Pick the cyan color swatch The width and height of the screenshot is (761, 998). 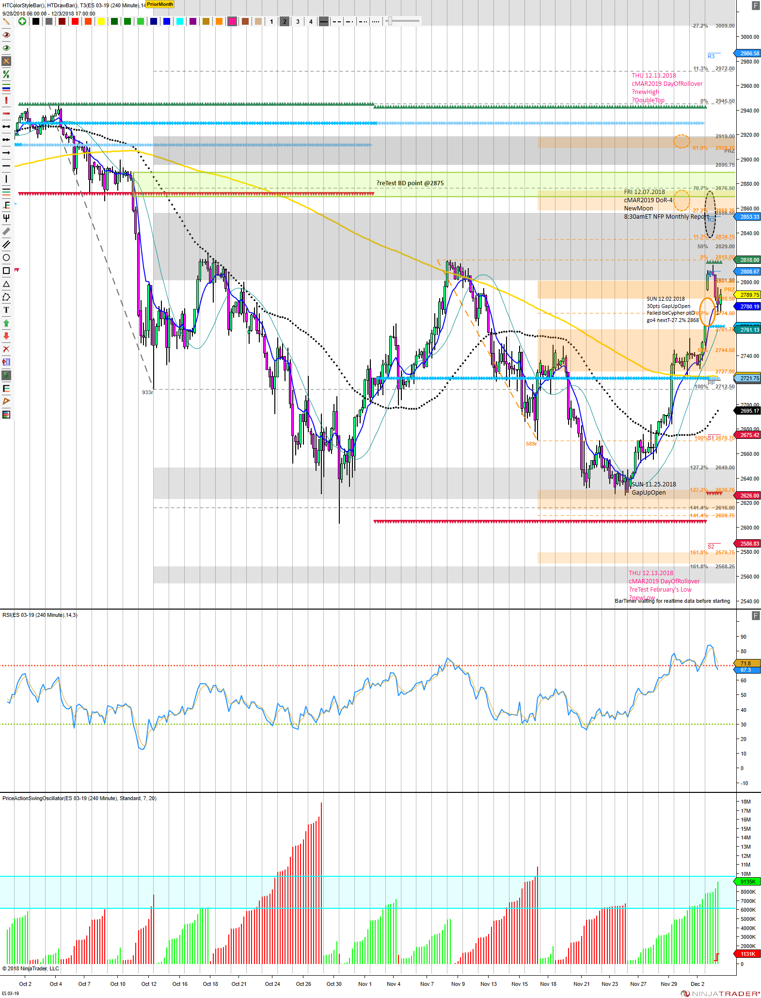180,21
